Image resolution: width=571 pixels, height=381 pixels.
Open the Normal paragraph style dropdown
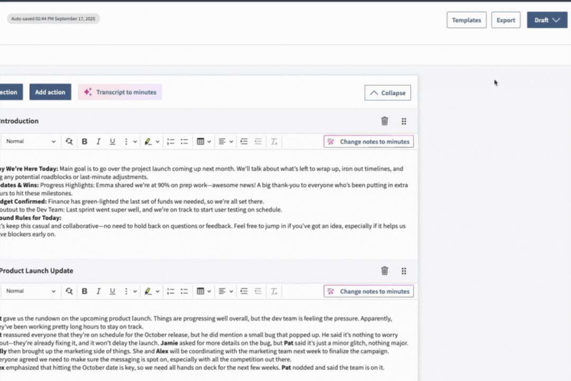[29, 141]
